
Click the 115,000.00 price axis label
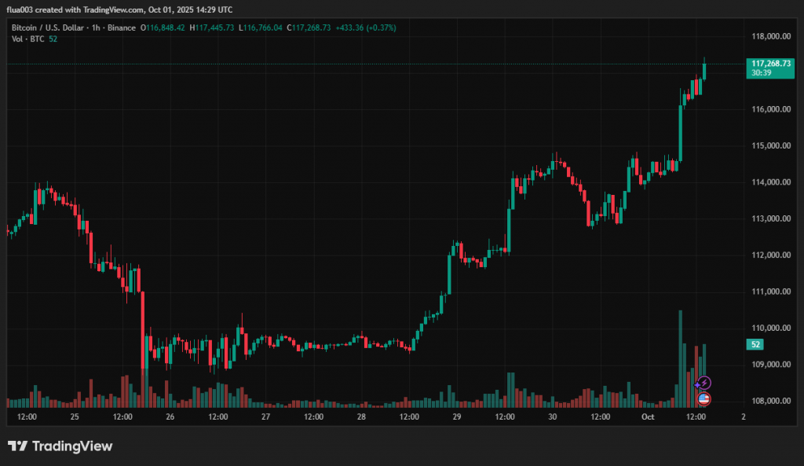(769, 145)
